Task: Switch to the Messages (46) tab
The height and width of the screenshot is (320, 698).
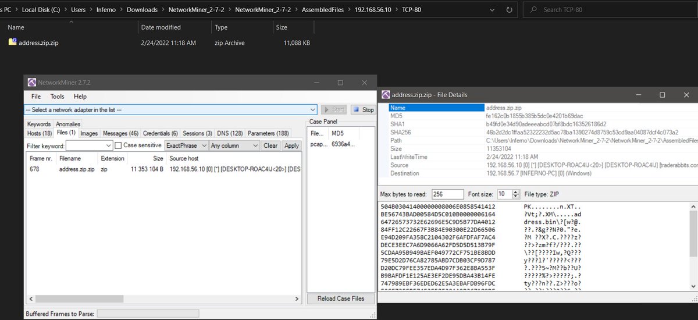Action: 120,133
